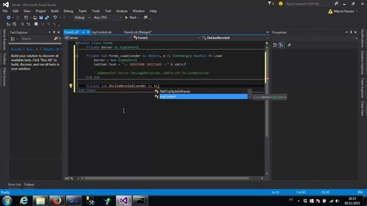The image size is (367, 206).
Task: Click the yellow lightbulb quick actions icon
Action: coord(71,86)
